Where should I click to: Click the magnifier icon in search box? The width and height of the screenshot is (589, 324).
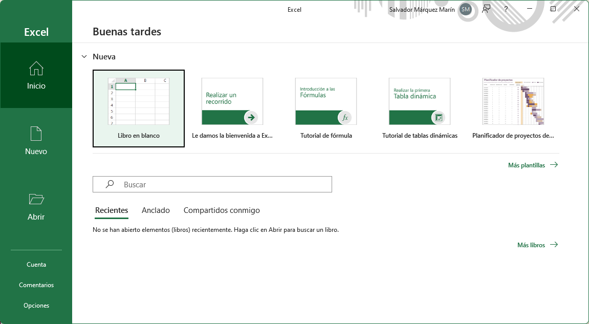(x=110, y=184)
